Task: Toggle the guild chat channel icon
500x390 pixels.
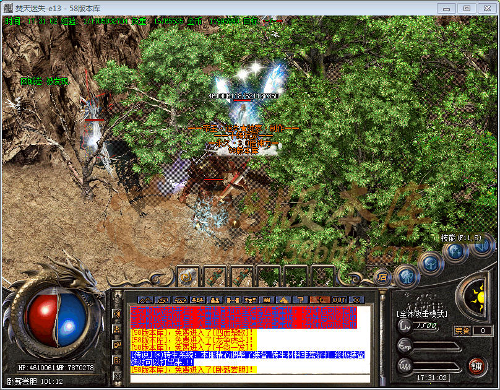Action: pos(118,345)
